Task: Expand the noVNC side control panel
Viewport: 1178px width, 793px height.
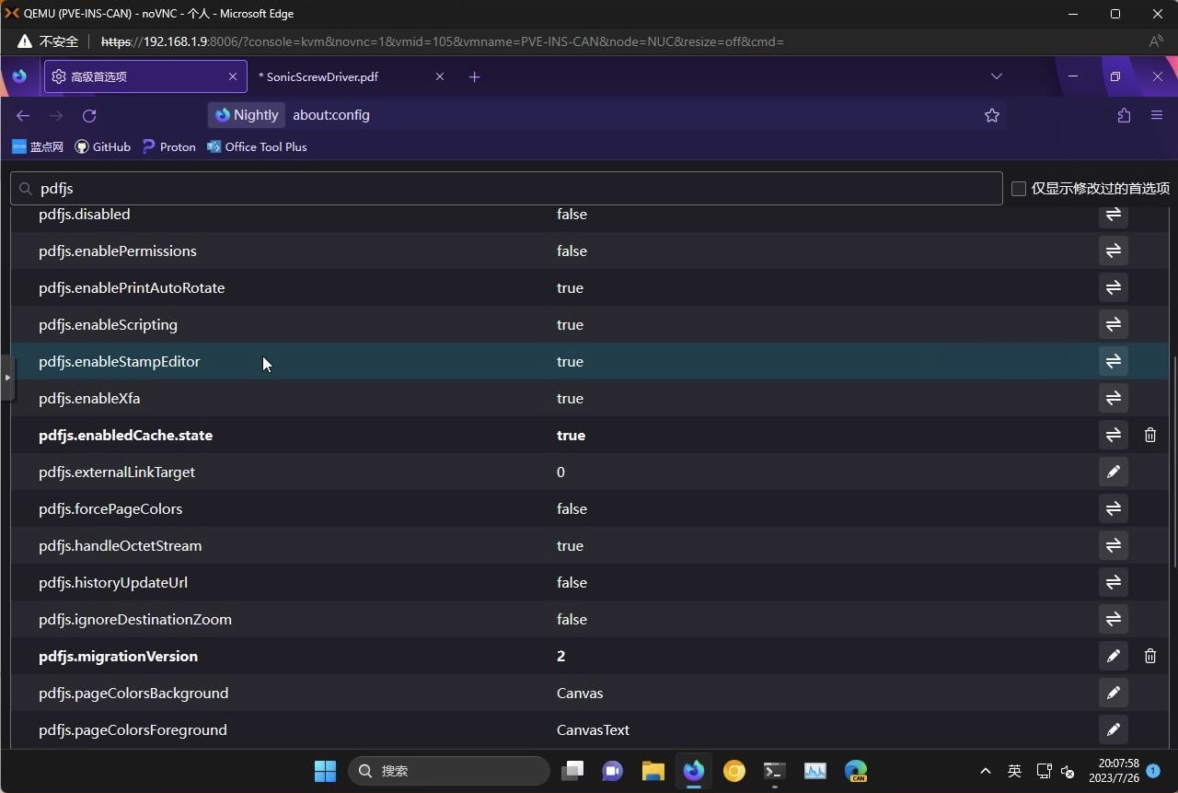Action: [x=7, y=378]
